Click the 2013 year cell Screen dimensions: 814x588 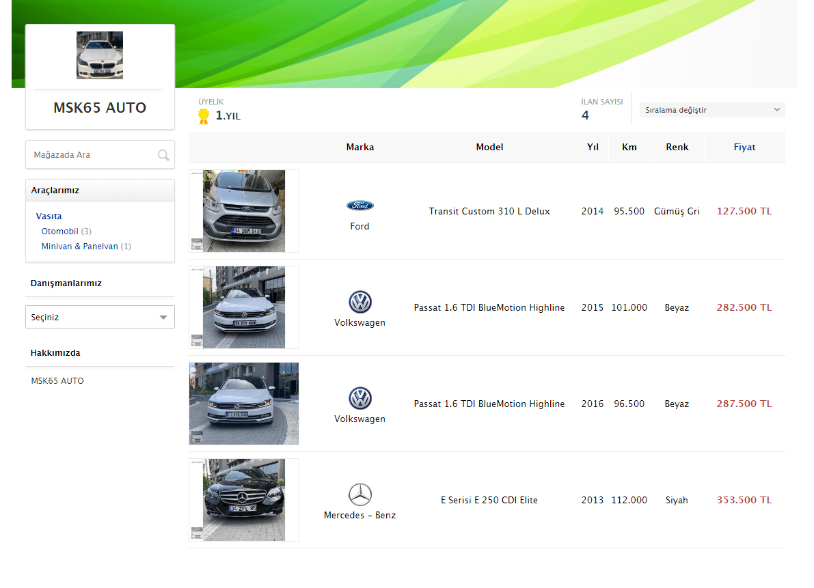coord(593,501)
